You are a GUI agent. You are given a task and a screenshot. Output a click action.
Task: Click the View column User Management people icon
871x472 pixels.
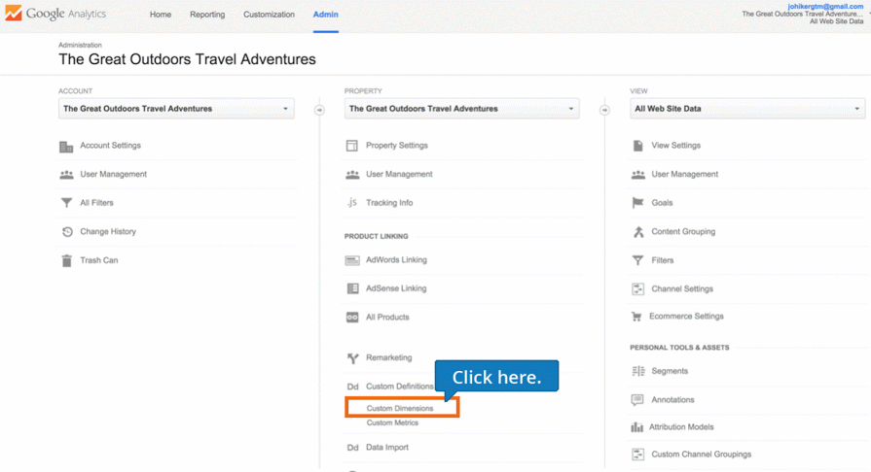[x=638, y=175]
